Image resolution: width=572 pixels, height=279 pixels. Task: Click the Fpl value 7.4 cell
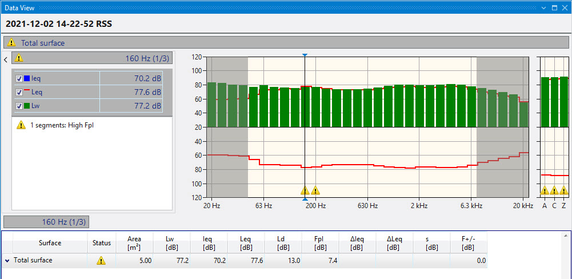(x=321, y=261)
